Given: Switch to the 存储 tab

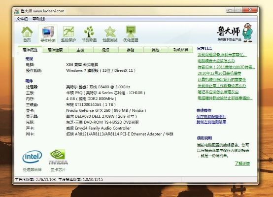Looking at the screenshot, I should pos(131,50).
